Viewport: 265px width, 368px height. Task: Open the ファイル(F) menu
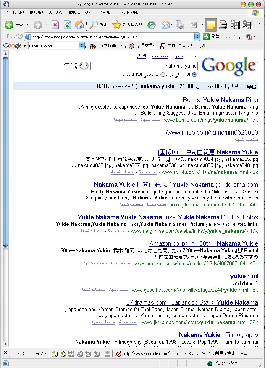pos(14,13)
